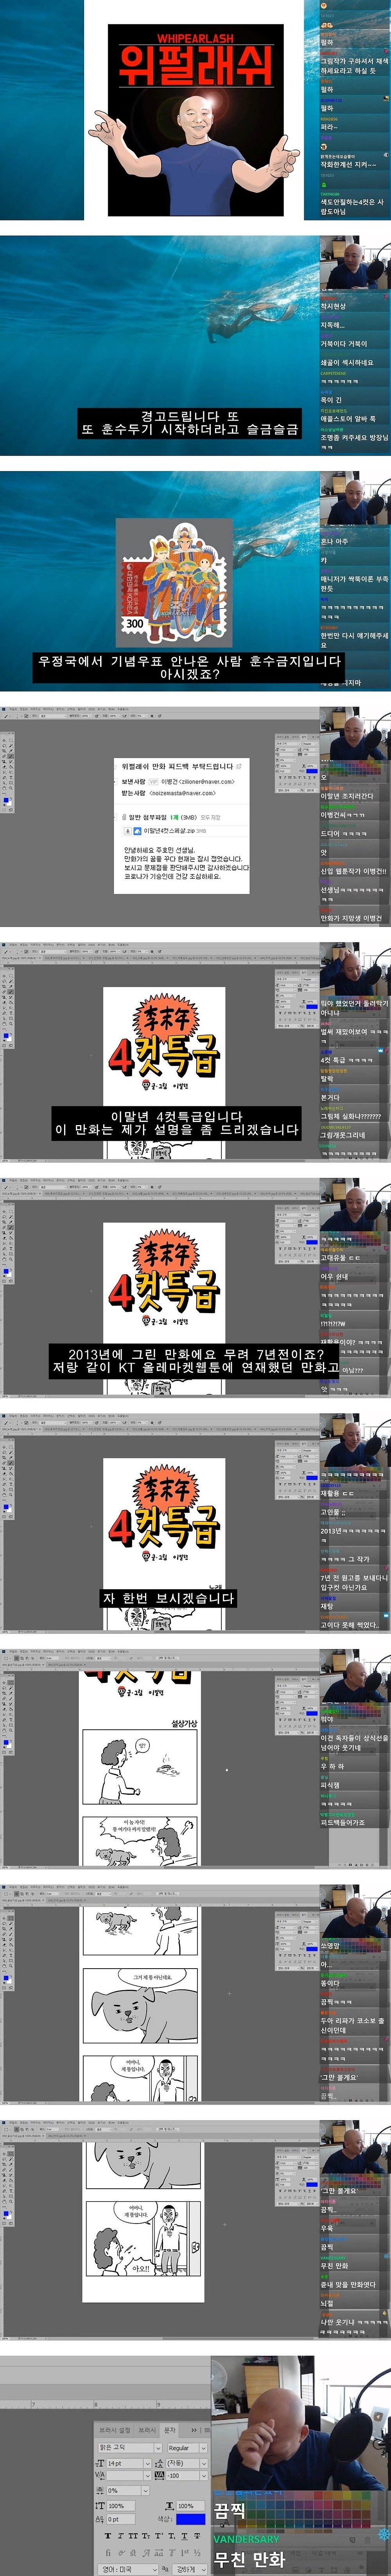Image resolution: width=391 pixels, height=2576 pixels.
Task: Open the empty kerning dropdown
Action: pos(130,2476)
